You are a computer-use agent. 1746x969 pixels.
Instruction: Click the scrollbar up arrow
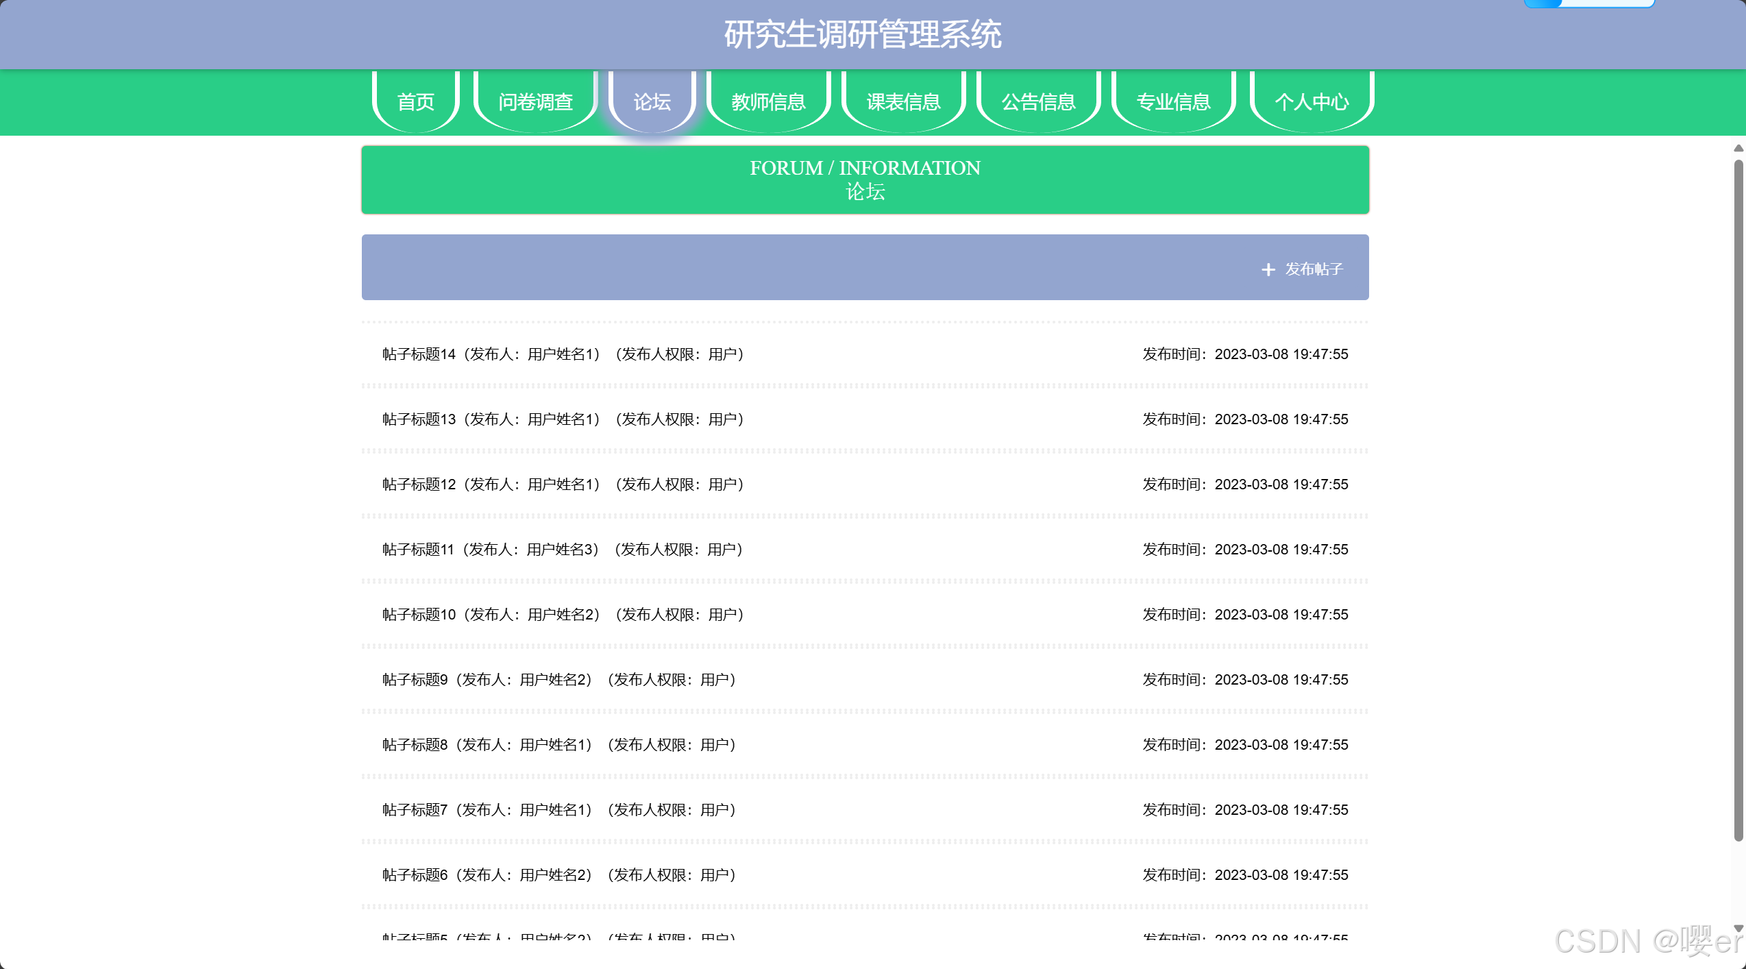(1738, 148)
